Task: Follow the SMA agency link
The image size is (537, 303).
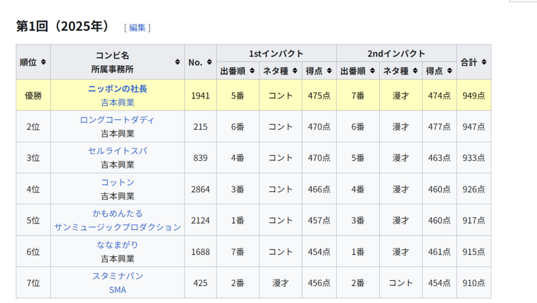Action: [117, 290]
